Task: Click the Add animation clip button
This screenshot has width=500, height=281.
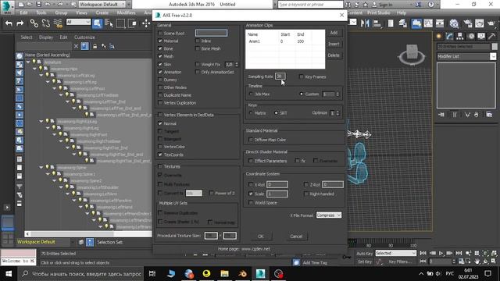Action: [x=334, y=33]
